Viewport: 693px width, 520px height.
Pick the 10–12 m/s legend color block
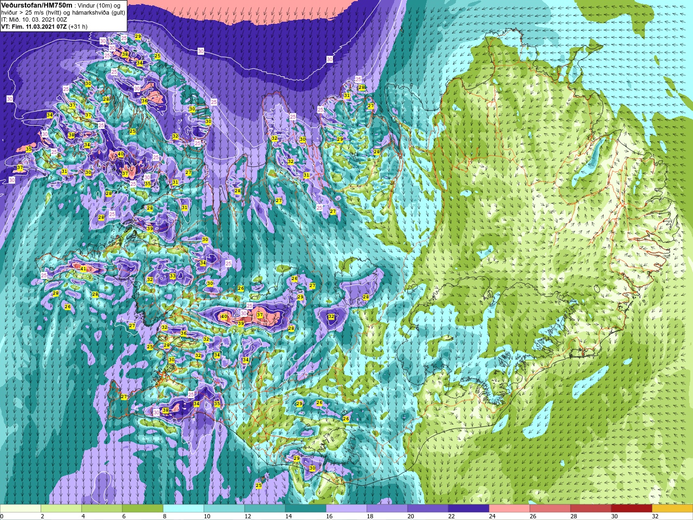(x=224, y=509)
